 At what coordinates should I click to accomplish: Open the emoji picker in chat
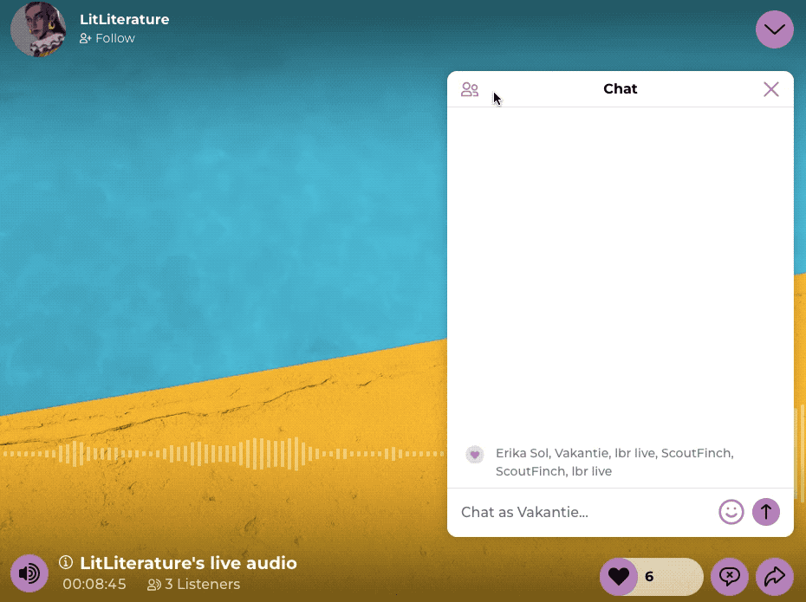pos(731,512)
